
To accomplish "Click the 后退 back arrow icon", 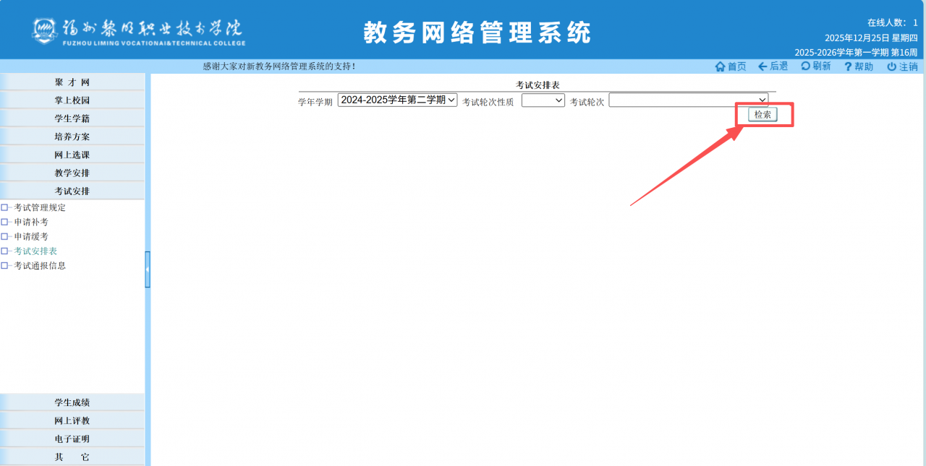I will (763, 66).
